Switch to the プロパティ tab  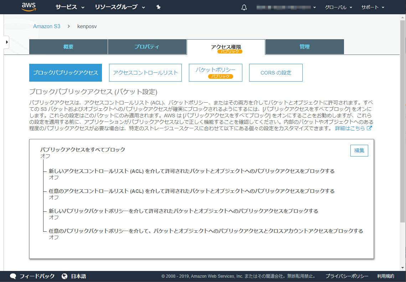[x=147, y=47]
